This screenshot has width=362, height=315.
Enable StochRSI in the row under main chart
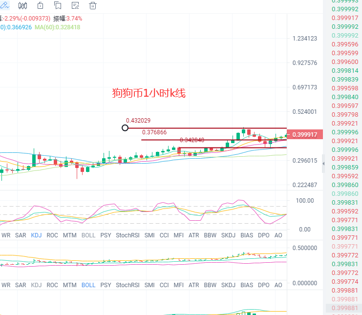[128, 235]
